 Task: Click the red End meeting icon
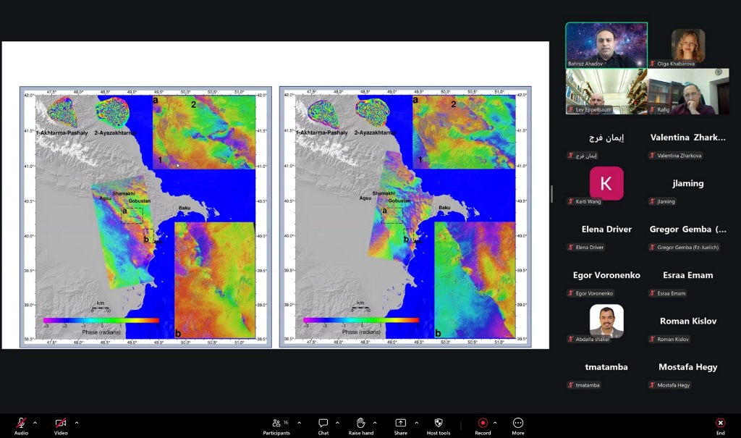coord(720,423)
